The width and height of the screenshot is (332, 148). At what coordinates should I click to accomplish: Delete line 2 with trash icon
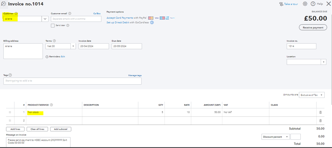[320, 120]
